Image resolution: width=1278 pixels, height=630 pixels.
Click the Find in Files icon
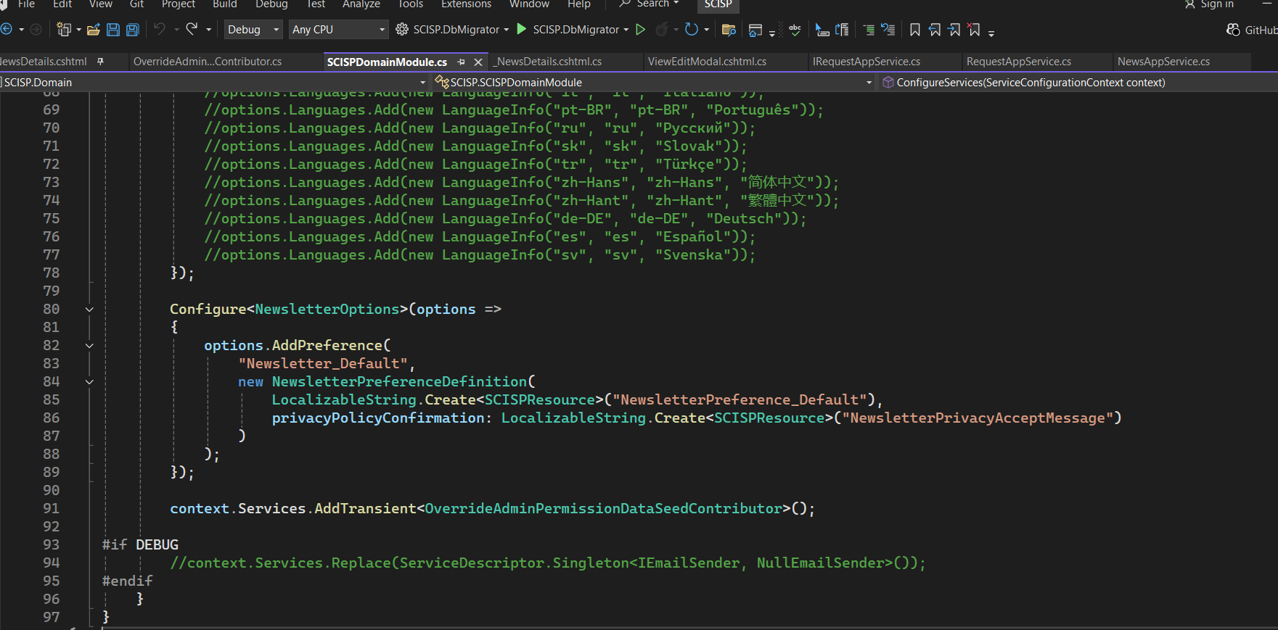tap(729, 30)
